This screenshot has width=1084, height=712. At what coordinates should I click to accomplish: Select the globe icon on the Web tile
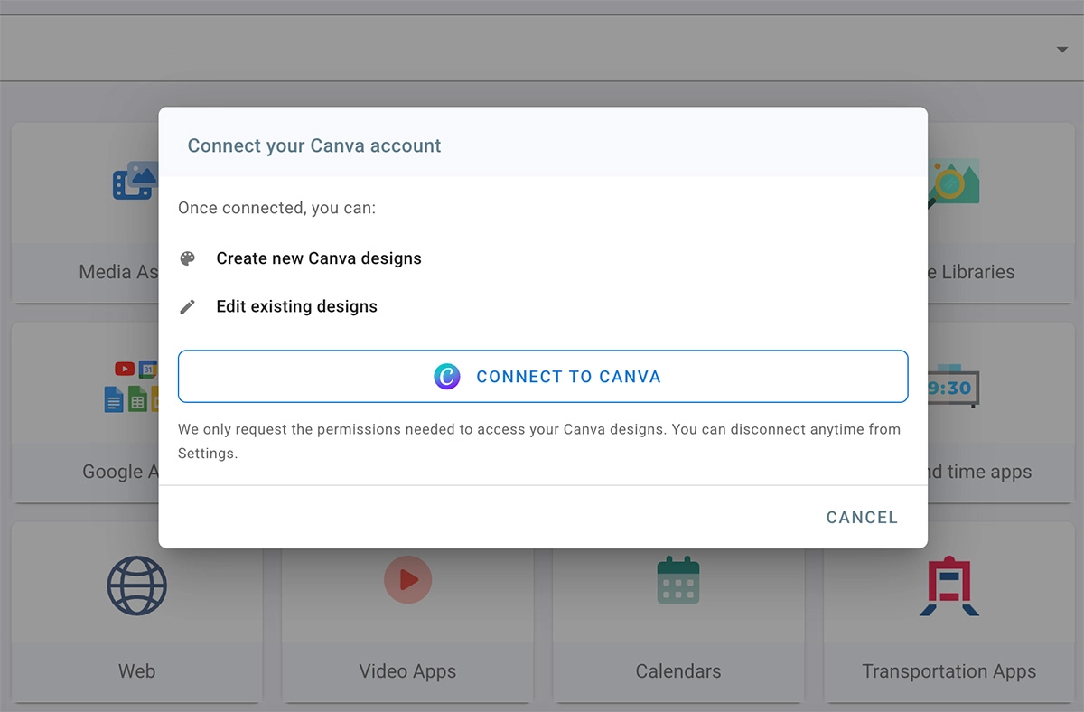tap(136, 586)
